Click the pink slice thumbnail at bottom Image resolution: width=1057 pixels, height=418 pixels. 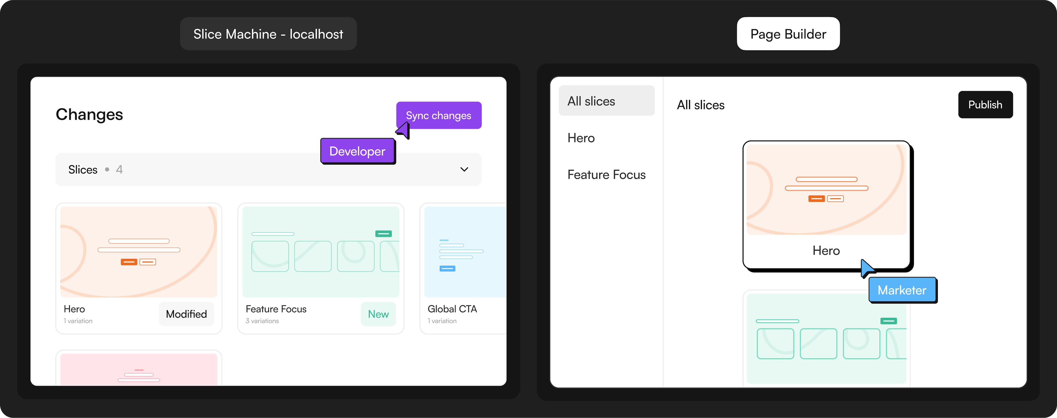139,369
